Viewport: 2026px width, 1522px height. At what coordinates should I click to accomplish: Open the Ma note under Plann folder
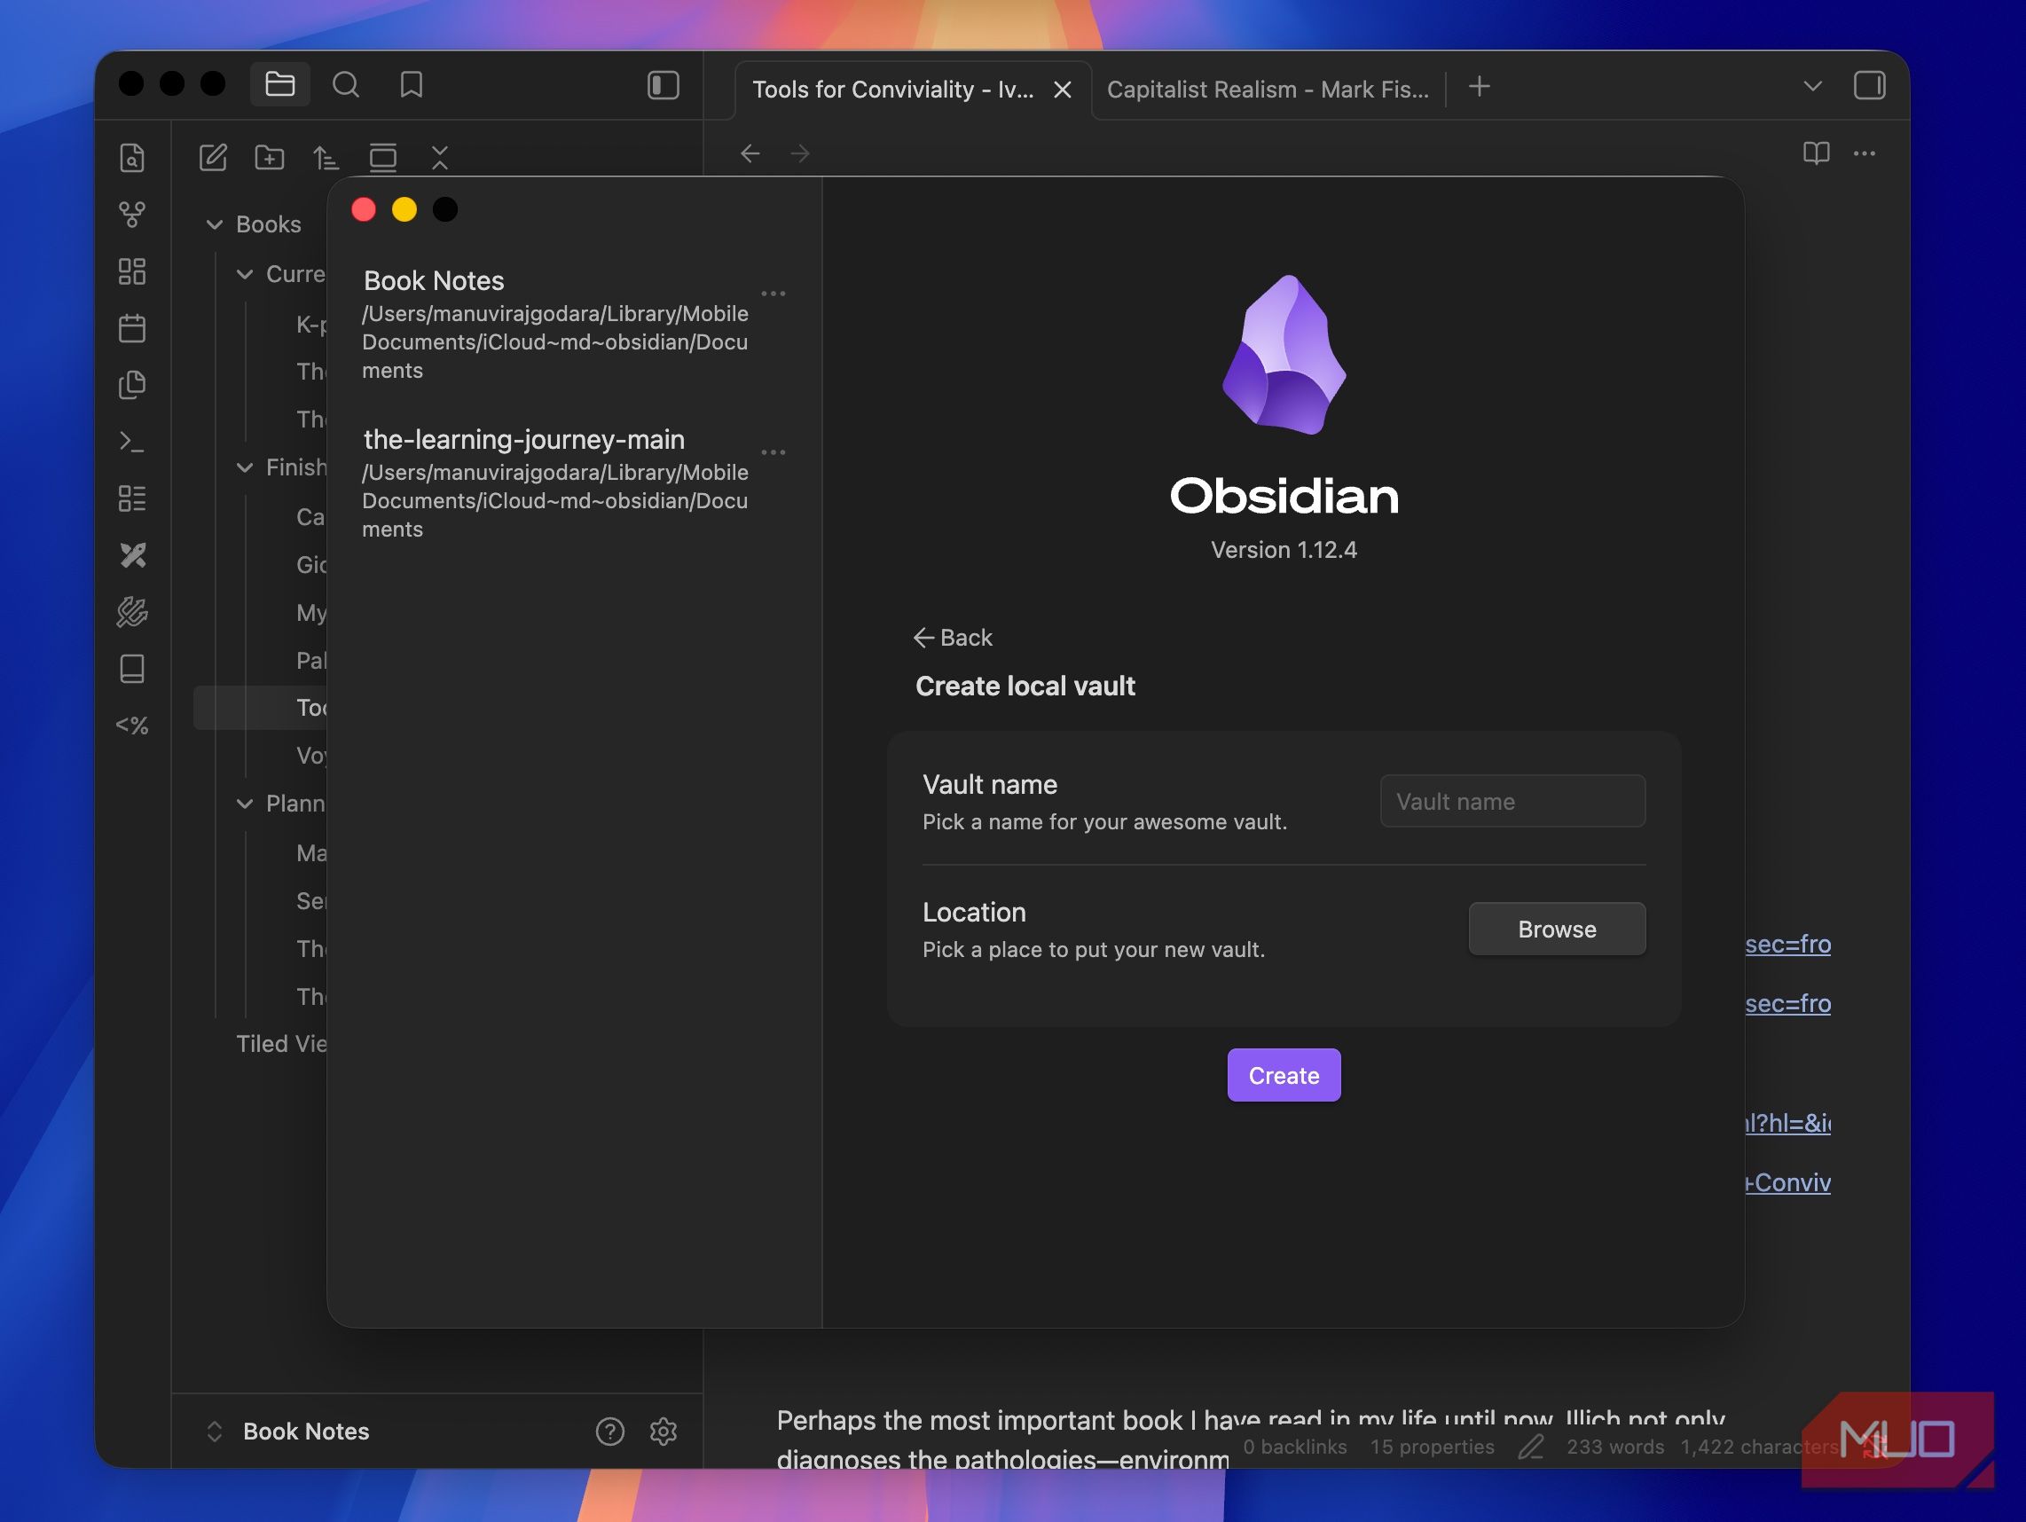[x=310, y=853]
